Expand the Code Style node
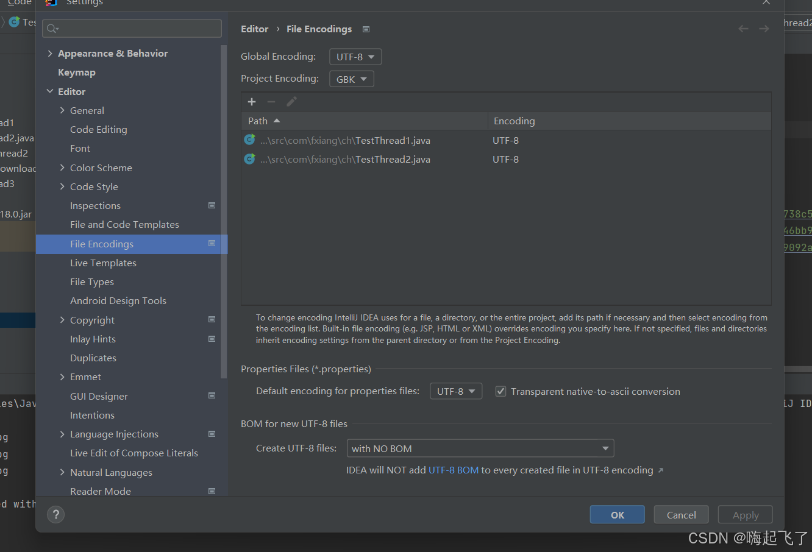Image resolution: width=812 pixels, height=552 pixels. 62,186
